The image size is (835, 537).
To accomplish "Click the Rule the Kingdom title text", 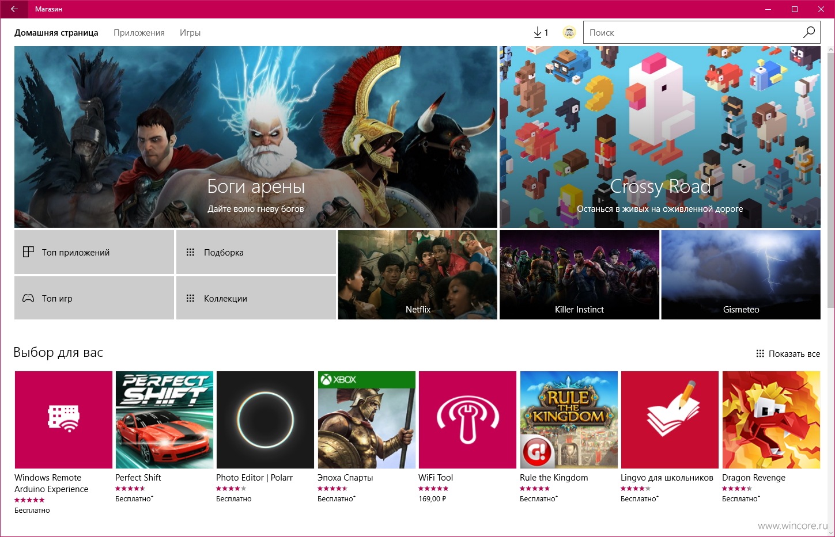I will (x=554, y=478).
